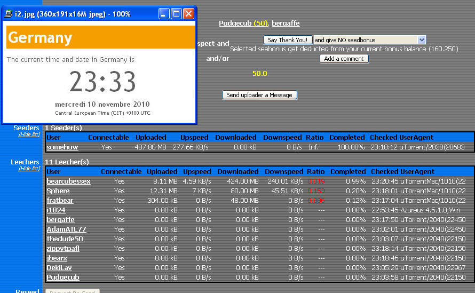The height and width of the screenshot is (293, 475).
Task: Open leecher thedude50's profile
Action: coord(65,239)
